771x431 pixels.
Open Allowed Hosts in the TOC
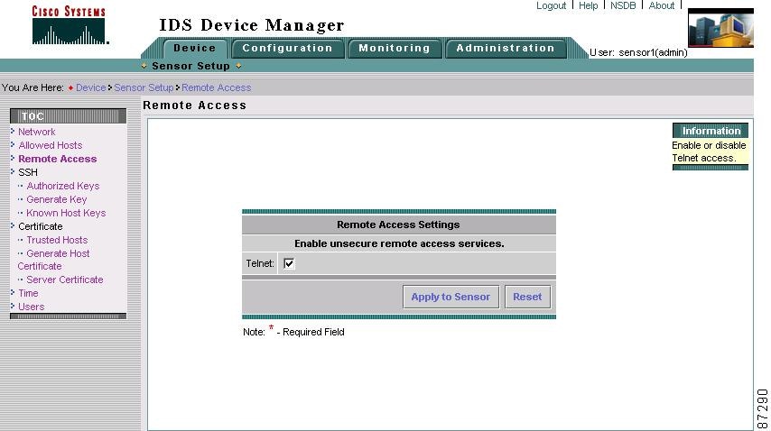pyautogui.click(x=51, y=145)
